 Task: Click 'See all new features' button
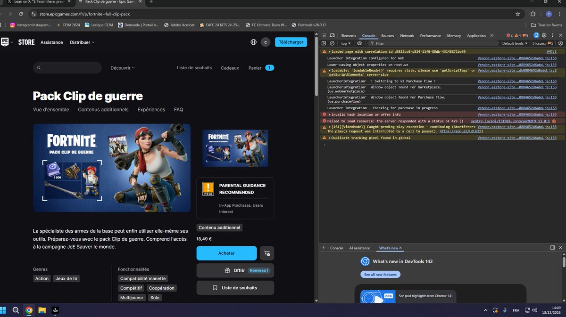(x=381, y=274)
